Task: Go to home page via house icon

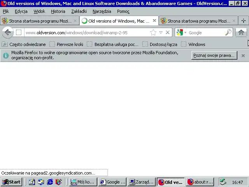Action: tap(241, 32)
